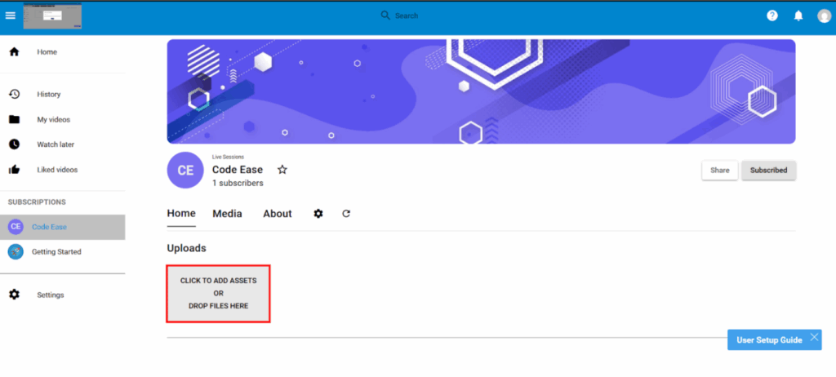Open Getting Started subscription
This screenshot has width=836, height=377.
click(x=56, y=252)
